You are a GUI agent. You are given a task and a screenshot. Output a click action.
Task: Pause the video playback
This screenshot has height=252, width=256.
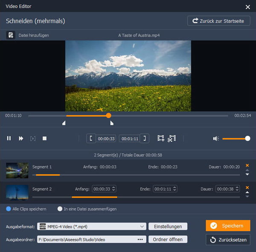click(x=9, y=138)
